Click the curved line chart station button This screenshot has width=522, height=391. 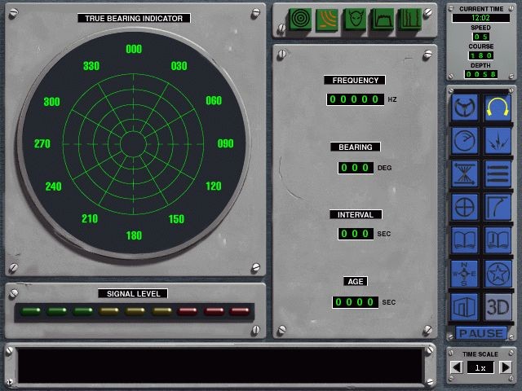[498, 207]
